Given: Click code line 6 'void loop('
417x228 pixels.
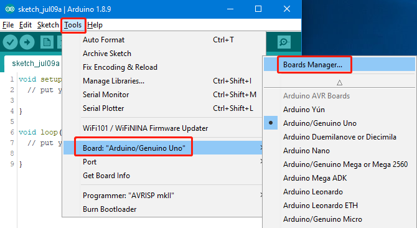Looking at the screenshot, I should pos(40,132).
